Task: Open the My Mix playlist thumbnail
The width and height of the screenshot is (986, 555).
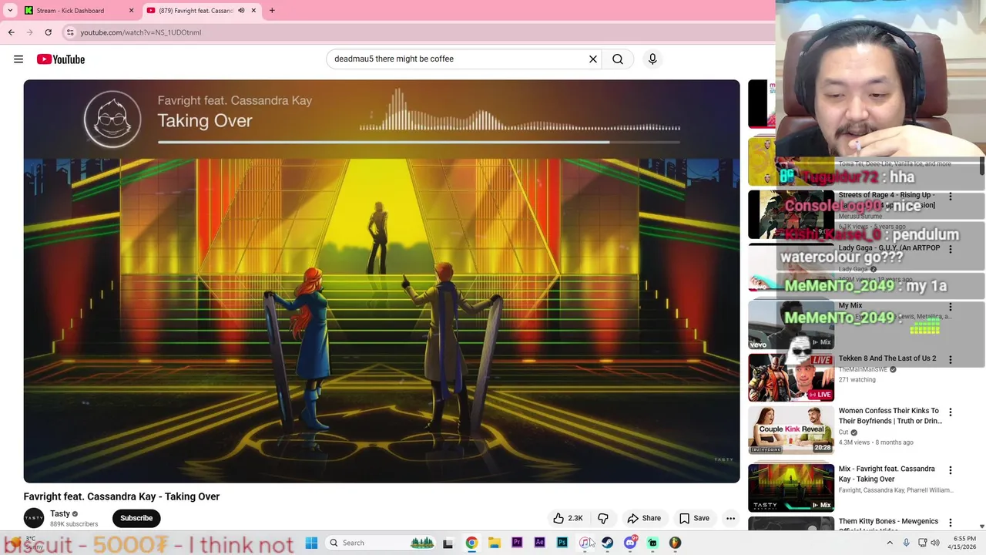Action: coord(791,325)
